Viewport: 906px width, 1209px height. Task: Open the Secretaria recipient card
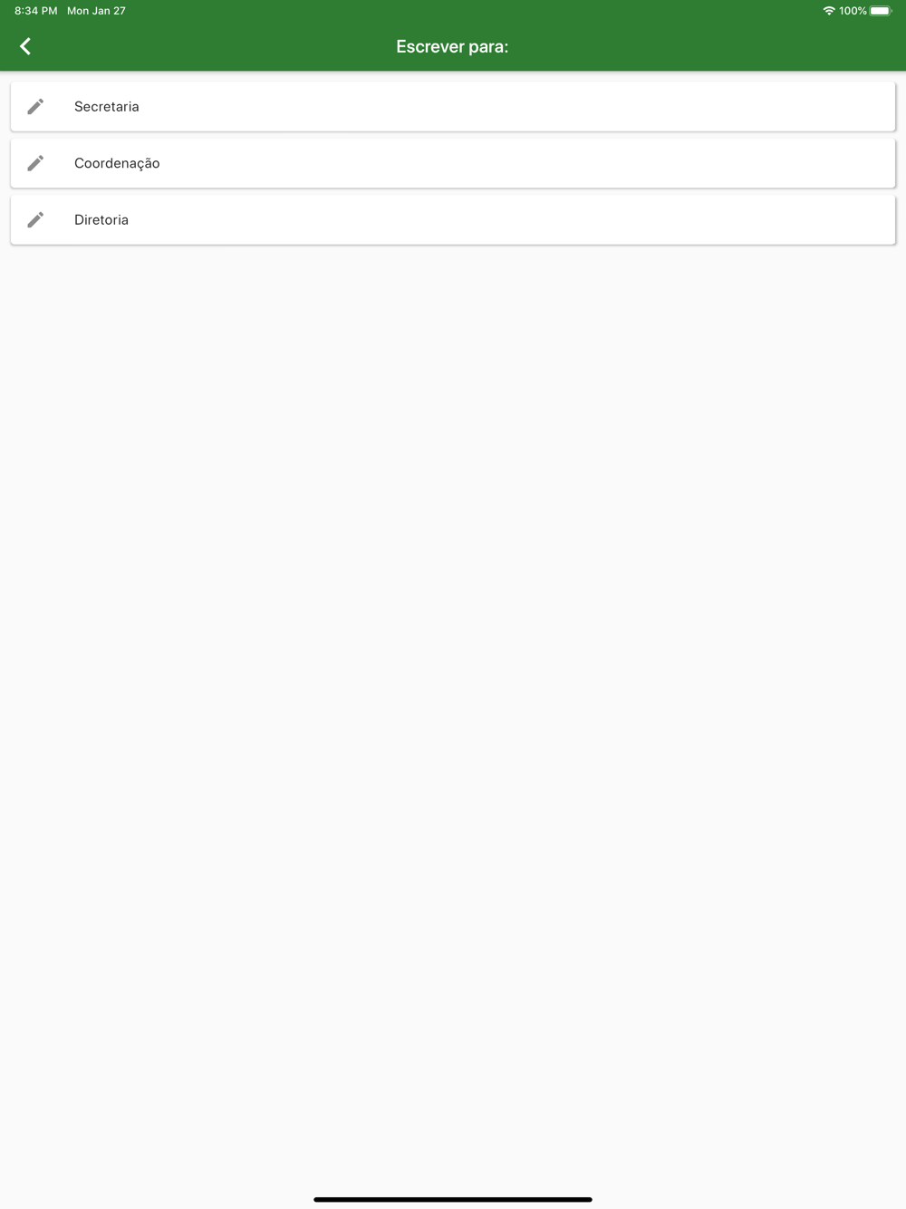(x=453, y=107)
